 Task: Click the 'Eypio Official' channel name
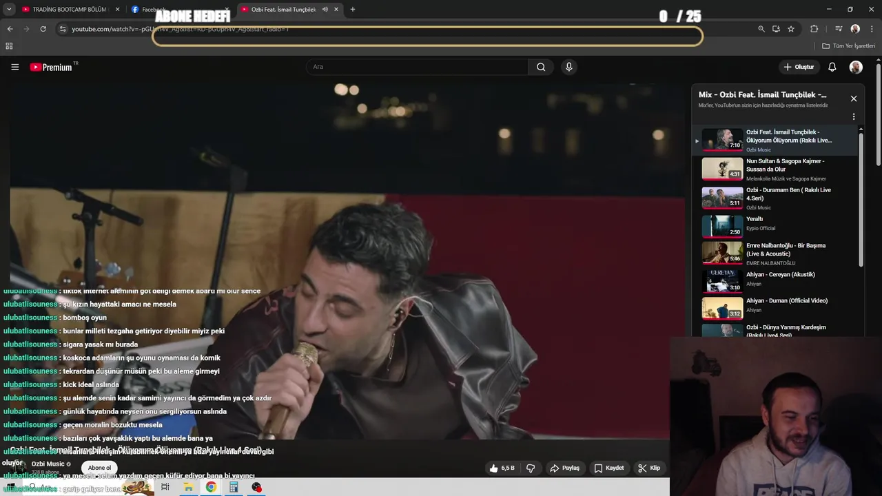pyautogui.click(x=761, y=229)
